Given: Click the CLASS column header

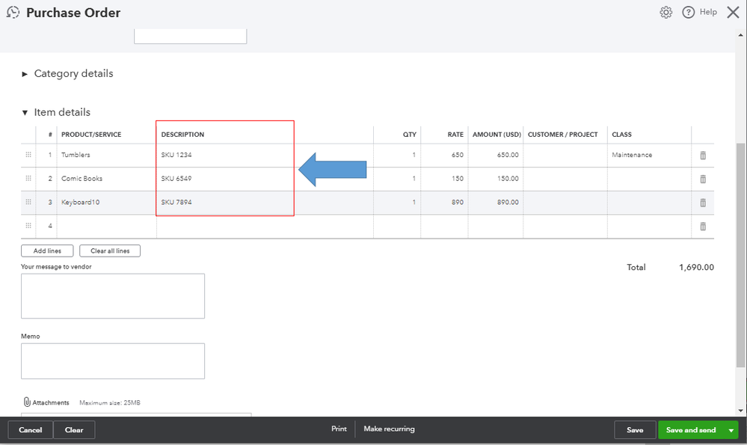Looking at the screenshot, I should 621,135.
